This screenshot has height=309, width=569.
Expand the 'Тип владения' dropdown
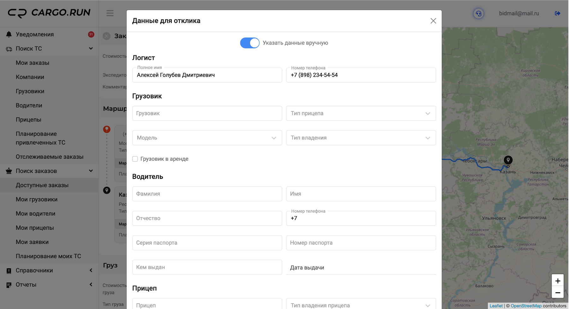361,138
